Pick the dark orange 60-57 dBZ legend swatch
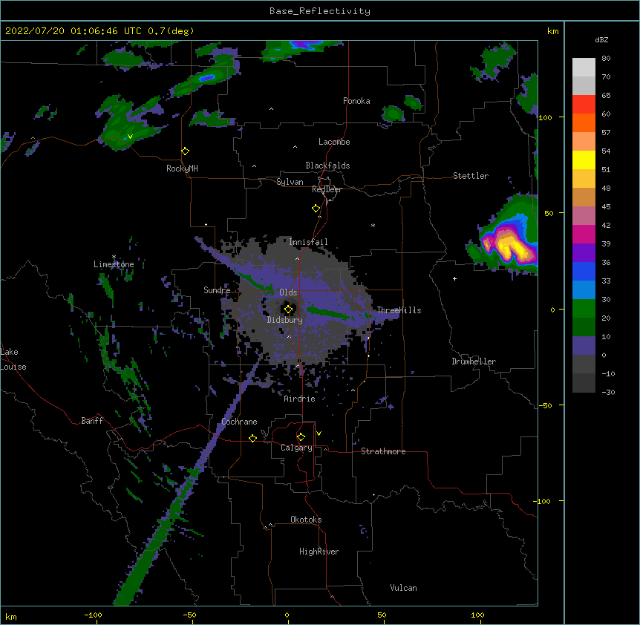640x625 pixels. coord(584,122)
